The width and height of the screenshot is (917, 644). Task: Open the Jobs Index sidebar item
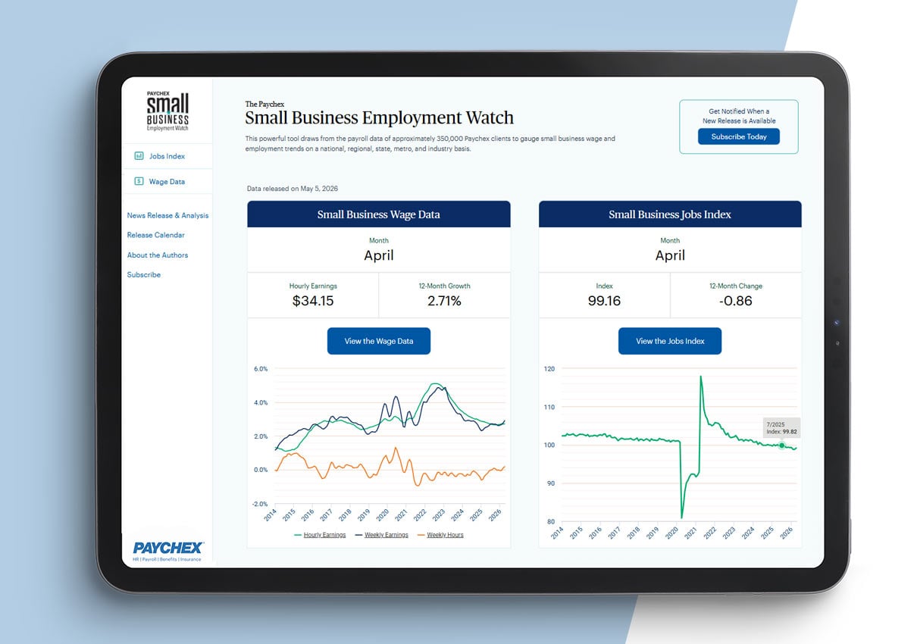click(x=167, y=156)
